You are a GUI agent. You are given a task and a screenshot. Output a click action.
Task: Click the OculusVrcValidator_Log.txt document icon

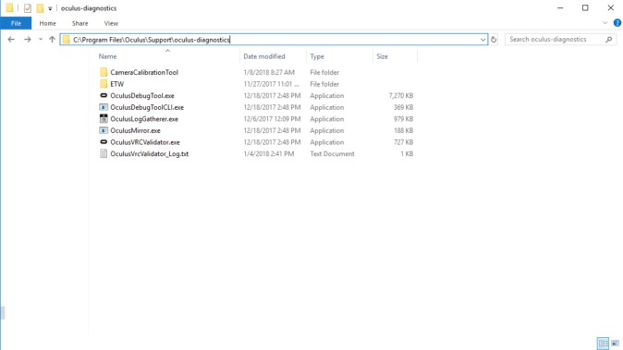(x=104, y=153)
